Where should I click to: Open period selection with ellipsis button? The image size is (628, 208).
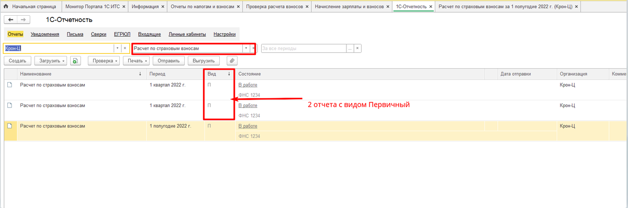(x=350, y=48)
